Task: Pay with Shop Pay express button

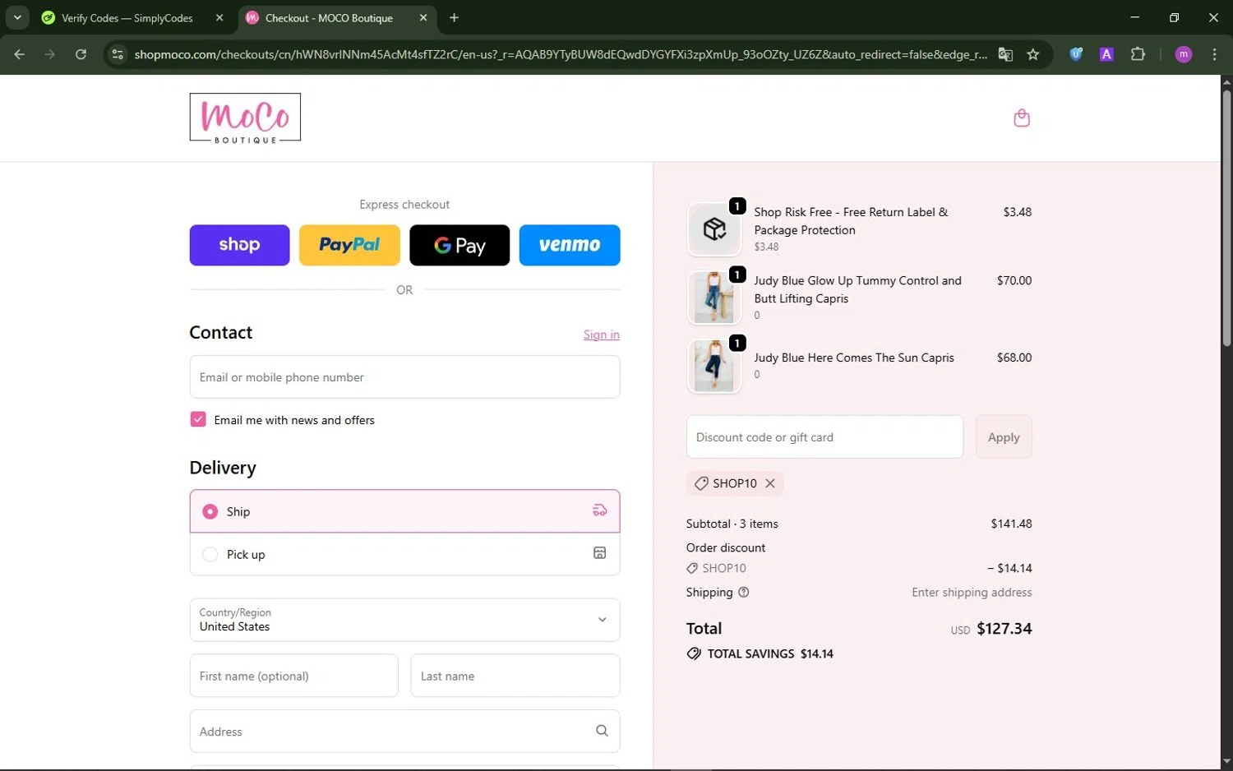Action: pos(239,245)
